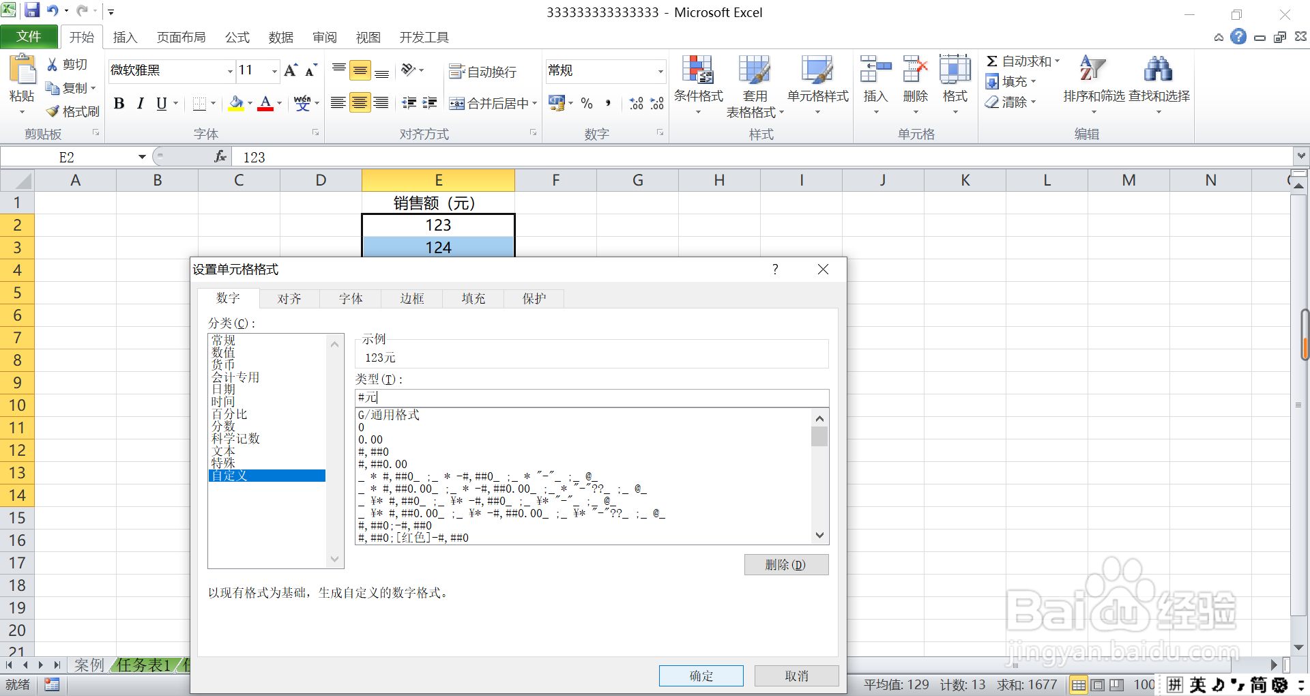Toggle Bold formatting

point(119,103)
